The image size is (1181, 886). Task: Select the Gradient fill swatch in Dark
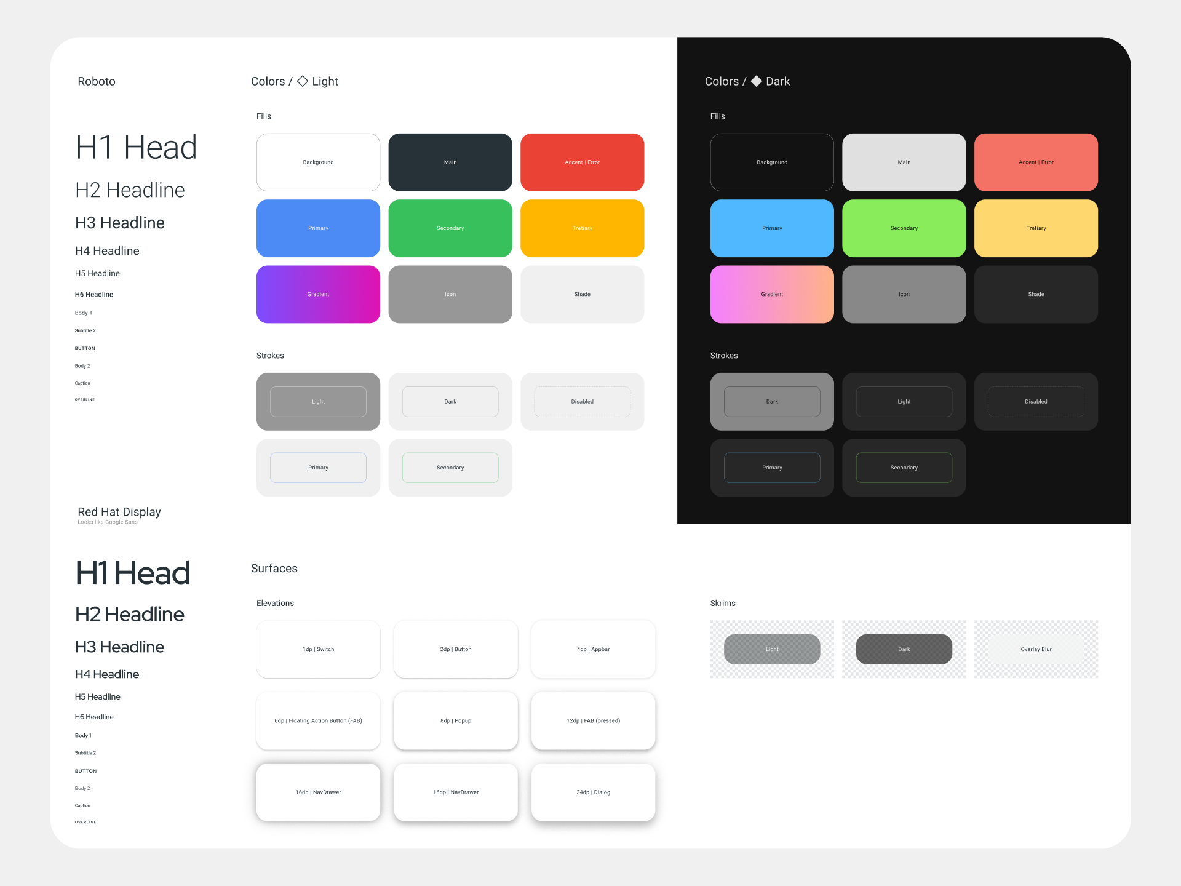point(771,294)
